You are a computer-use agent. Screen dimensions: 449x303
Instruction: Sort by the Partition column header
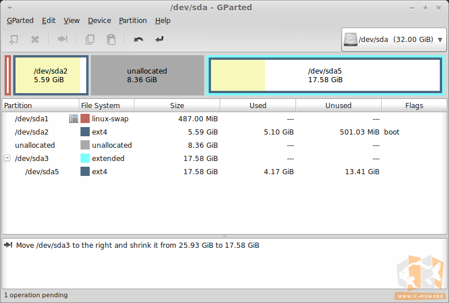(x=40, y=105)
